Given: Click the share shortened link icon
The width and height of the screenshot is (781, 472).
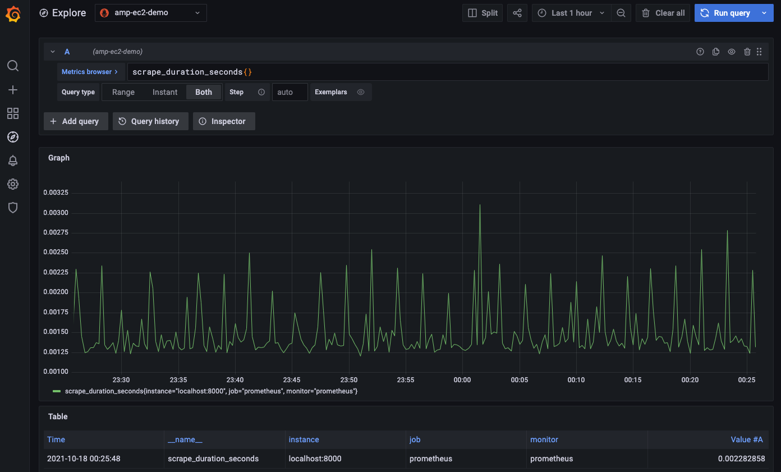Looking at the screenshot, I should [x=517, y=13].
